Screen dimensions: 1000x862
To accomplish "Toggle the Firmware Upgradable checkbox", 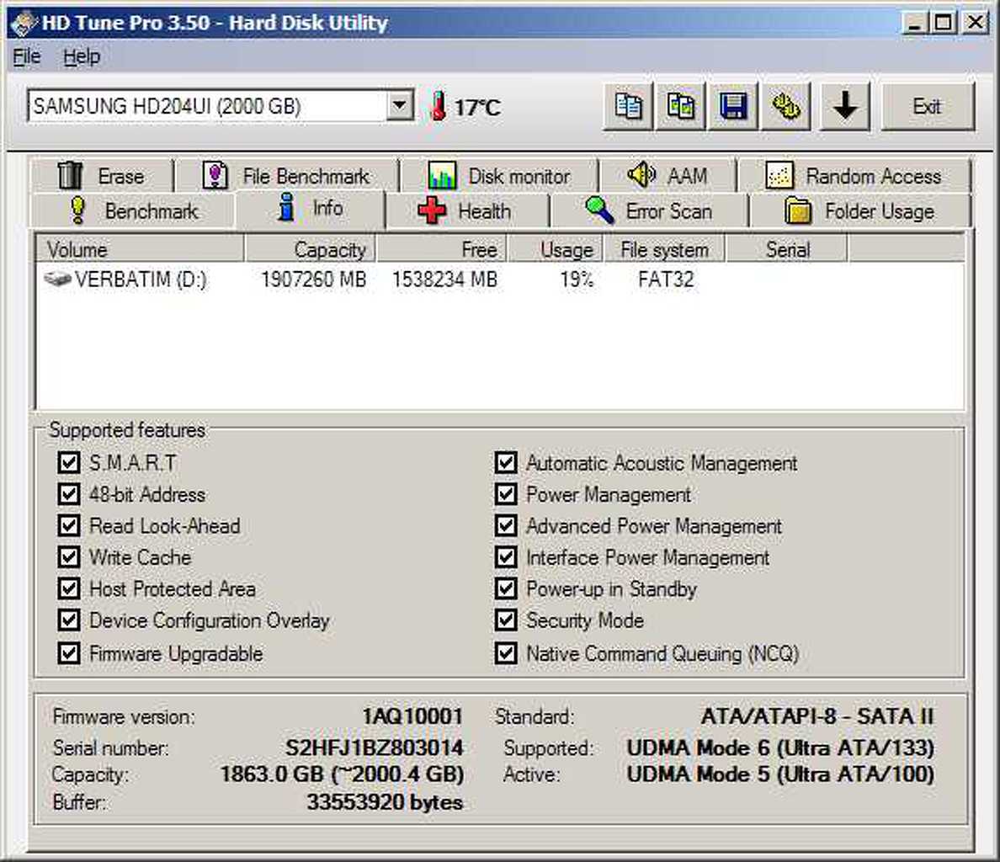I will [x=69, y=653].
